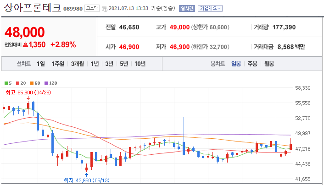Click the stock code 089980
Image resolution: width=324 pixels, height=185 pixels.
[x=73, y=9]
